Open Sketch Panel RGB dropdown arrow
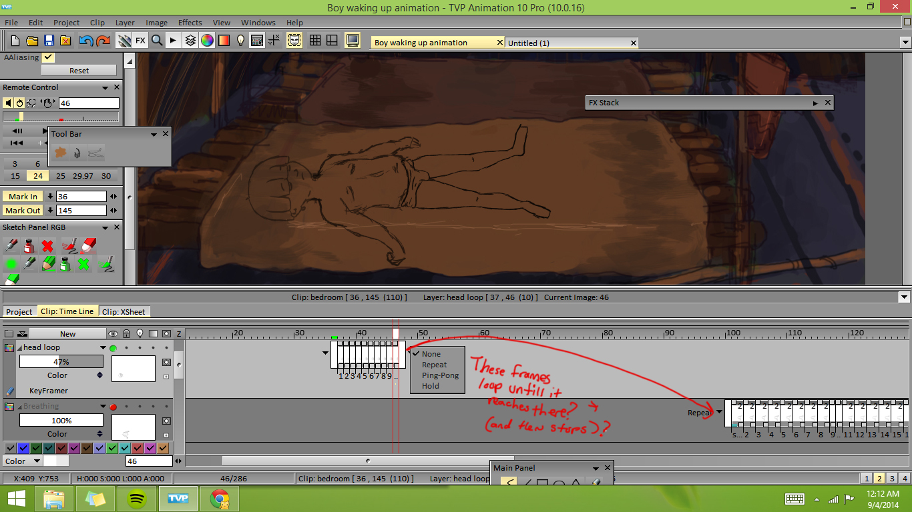 click(x=105, y=227)
